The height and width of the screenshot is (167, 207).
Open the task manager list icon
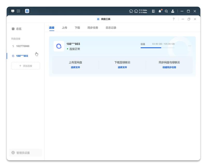(153, 11)
